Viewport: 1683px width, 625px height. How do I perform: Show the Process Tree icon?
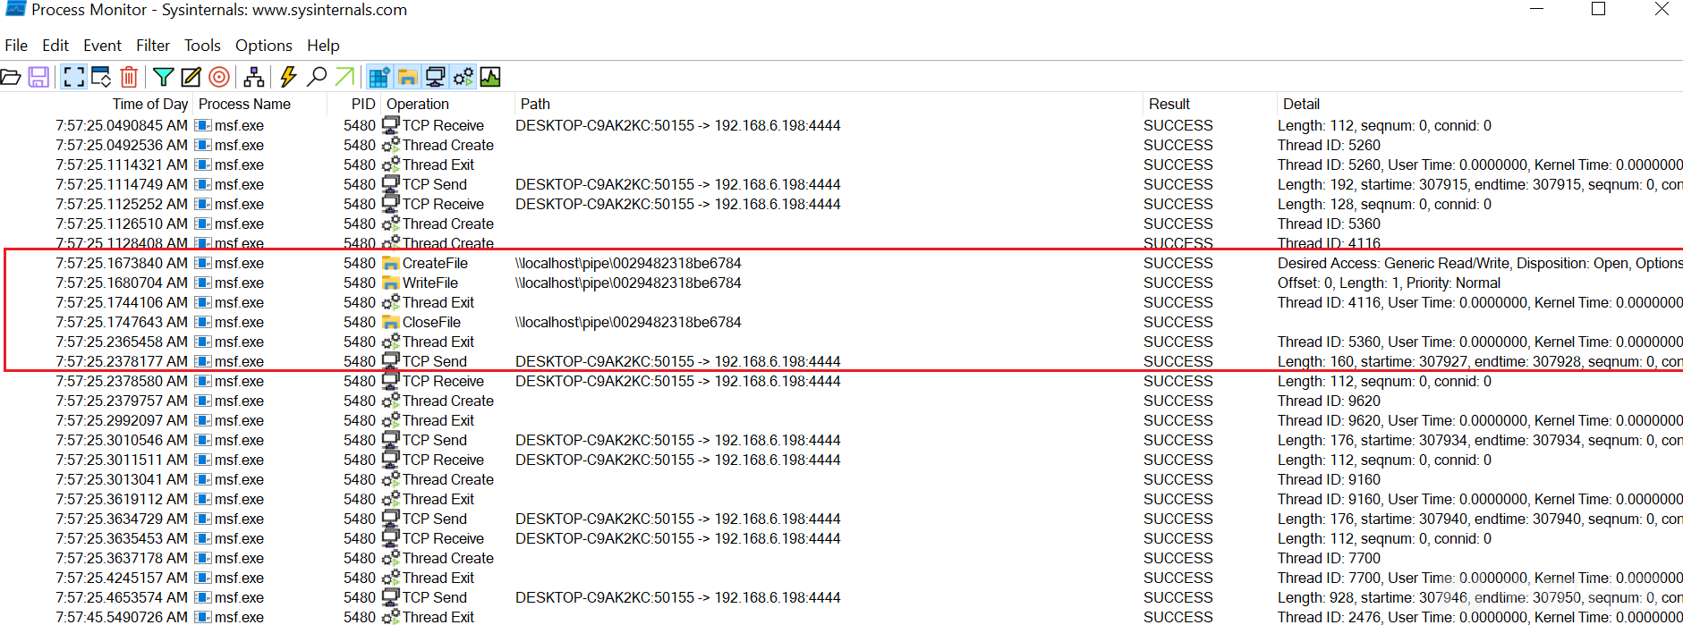[254, 77]
